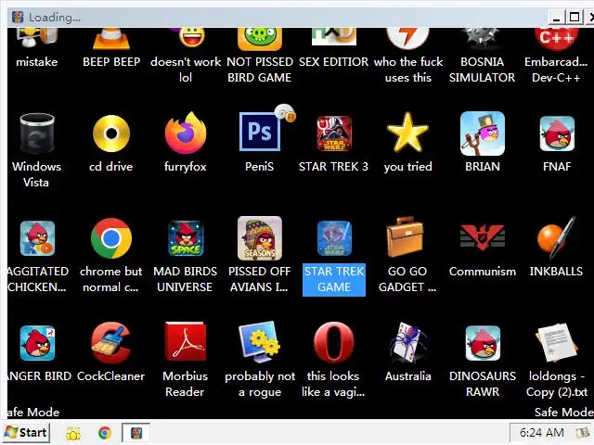The image size is (594, 445).
Task: Minimize the Loading... window
Action: tap(556, 17)
